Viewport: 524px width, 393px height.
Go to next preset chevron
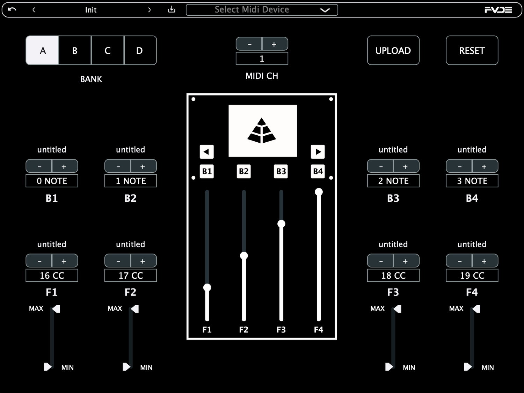(150, 10)
